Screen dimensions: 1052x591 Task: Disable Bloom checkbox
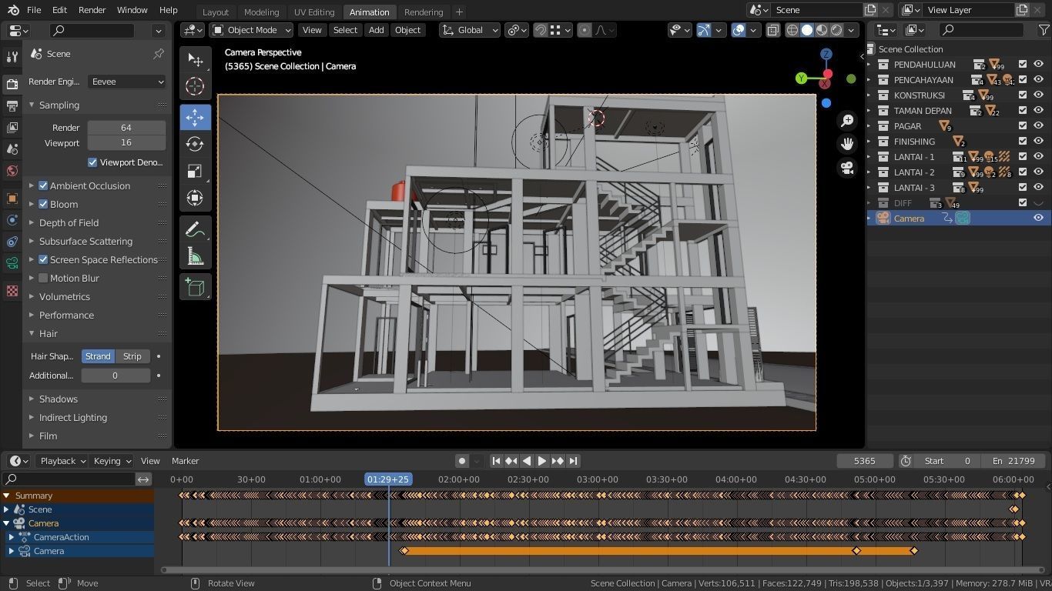43,204
